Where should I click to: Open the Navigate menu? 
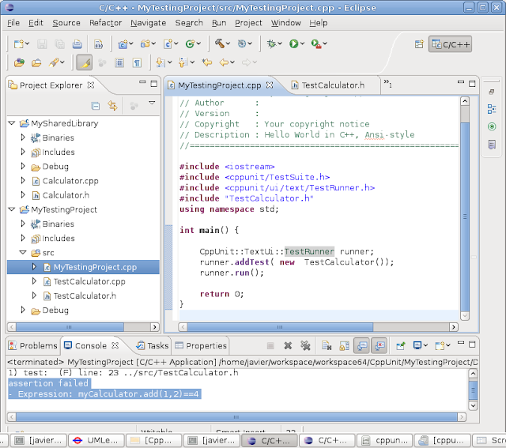coord(148,23)
